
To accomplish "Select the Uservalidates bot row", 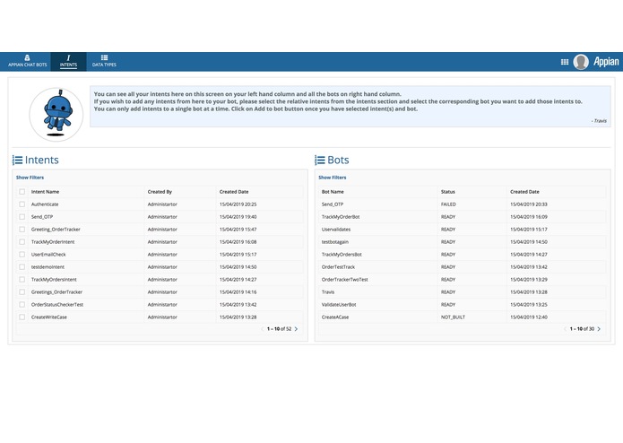I will 462,230.
